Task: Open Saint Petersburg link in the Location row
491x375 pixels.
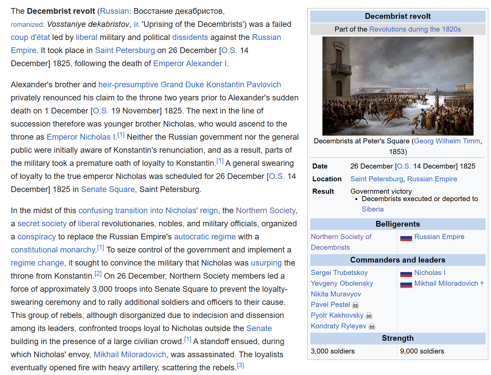Action: click(377, 179)
